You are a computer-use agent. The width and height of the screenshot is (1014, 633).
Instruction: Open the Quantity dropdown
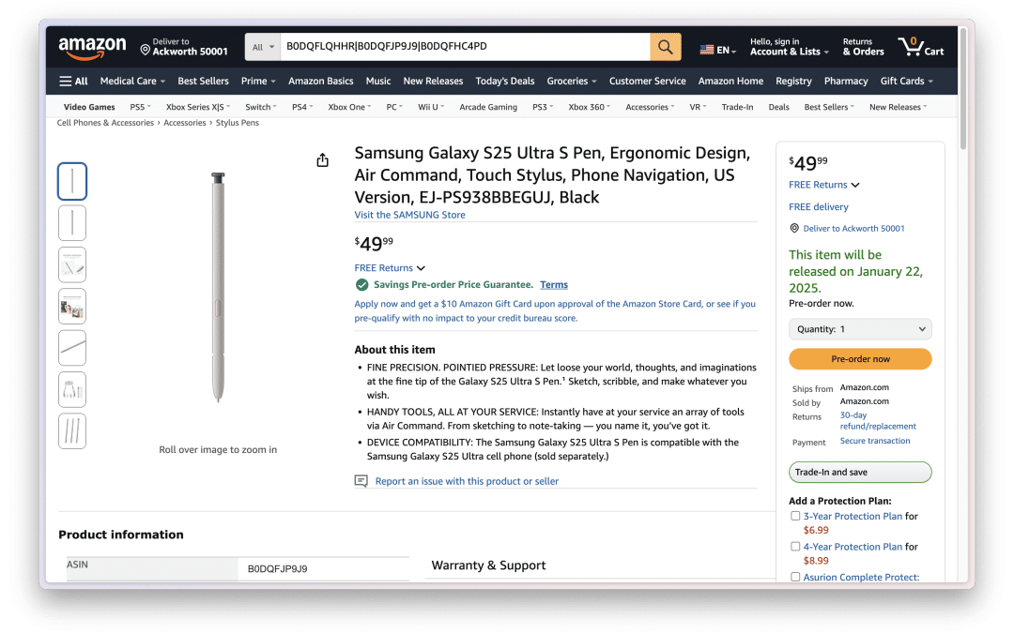click(859, 328)
